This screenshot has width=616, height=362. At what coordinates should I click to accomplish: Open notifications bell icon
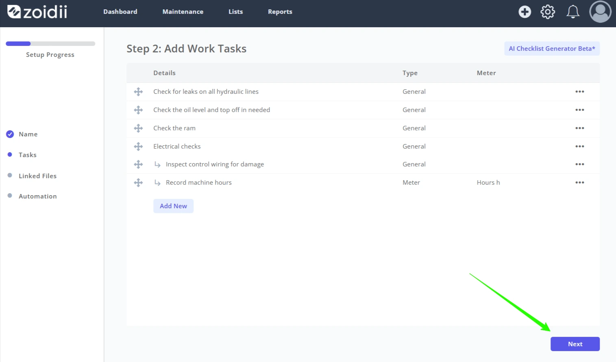(x=573, y=12)
